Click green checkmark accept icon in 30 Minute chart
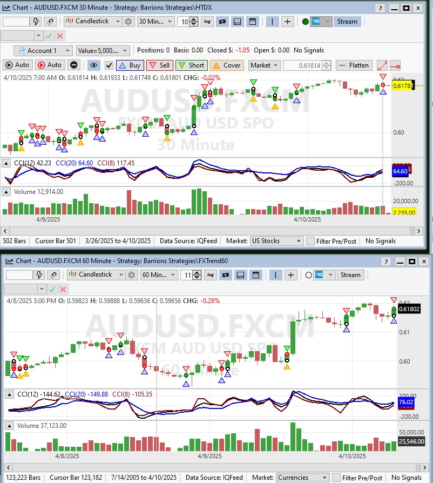 [x=49, y=36]
